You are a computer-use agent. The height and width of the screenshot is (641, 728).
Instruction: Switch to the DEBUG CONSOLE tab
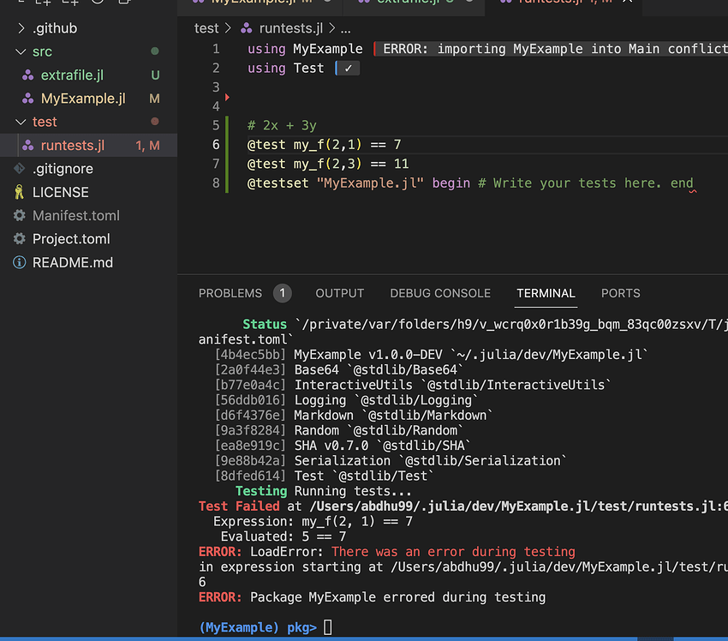tap(440, 293)
